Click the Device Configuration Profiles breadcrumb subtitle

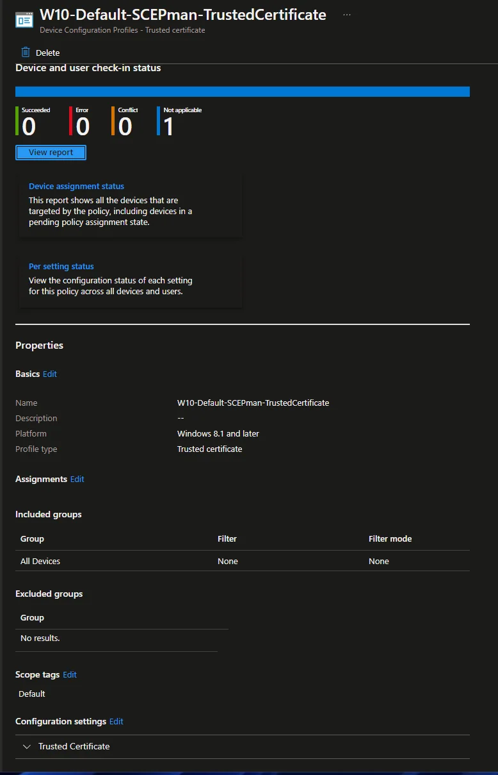coord(122,30)
